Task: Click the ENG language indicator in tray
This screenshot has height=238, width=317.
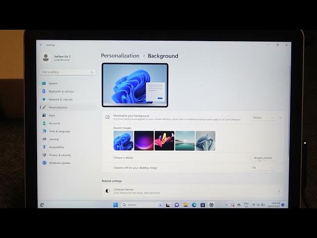Action: click(x=246, y=205)
